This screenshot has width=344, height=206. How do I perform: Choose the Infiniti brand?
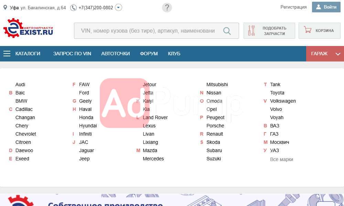coord(85,134)
